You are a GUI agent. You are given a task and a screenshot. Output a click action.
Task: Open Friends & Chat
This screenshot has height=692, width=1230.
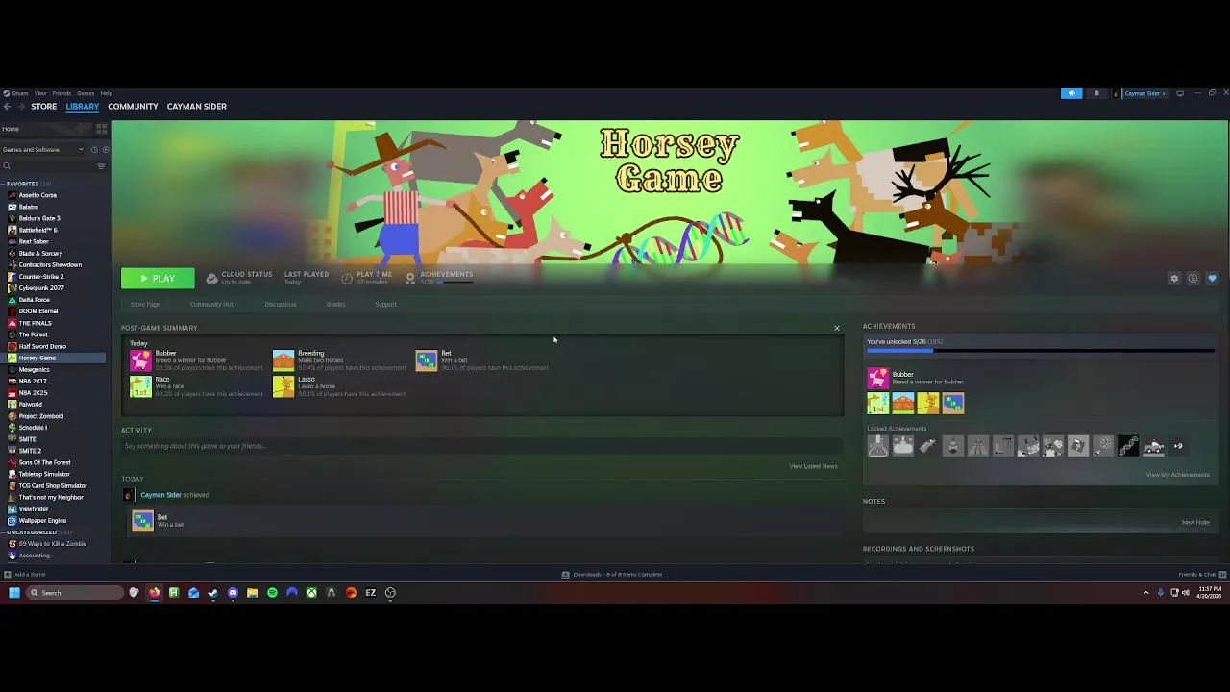pyautogui.click(x=1201, y=575)
